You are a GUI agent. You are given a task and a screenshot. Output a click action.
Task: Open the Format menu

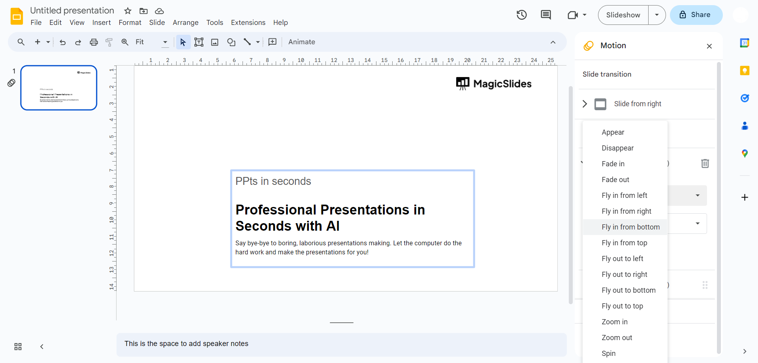(130, 23)
